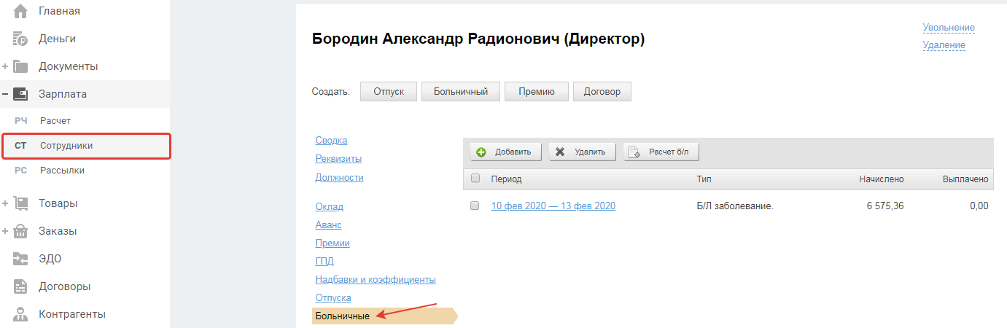Click the Тип column header
1007x328 pixels.
point(704,179)
